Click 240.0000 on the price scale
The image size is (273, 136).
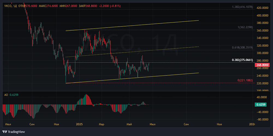pyautogui.click(x=262, y=76)
